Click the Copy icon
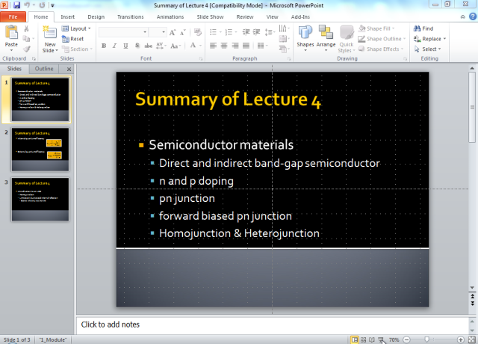478x344 pixels. click(x=27, y=39)
